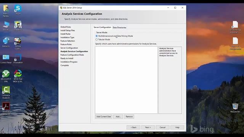This screenshot has width=244, height=137.
Task: Cancel the SQL Server setup
Action: 162,127
